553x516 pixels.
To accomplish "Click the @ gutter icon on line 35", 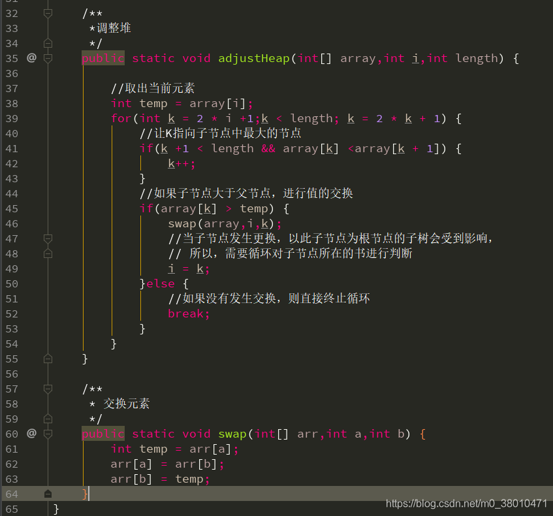I will pyautogui.click(x=31, y=57).
